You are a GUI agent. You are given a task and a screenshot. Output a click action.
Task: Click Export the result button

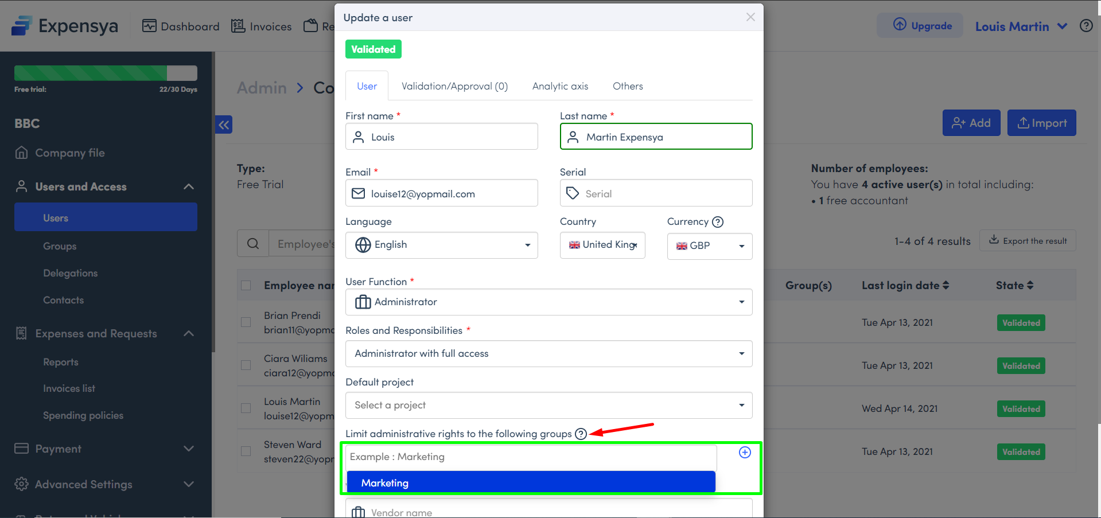[x=1028, y=241]
